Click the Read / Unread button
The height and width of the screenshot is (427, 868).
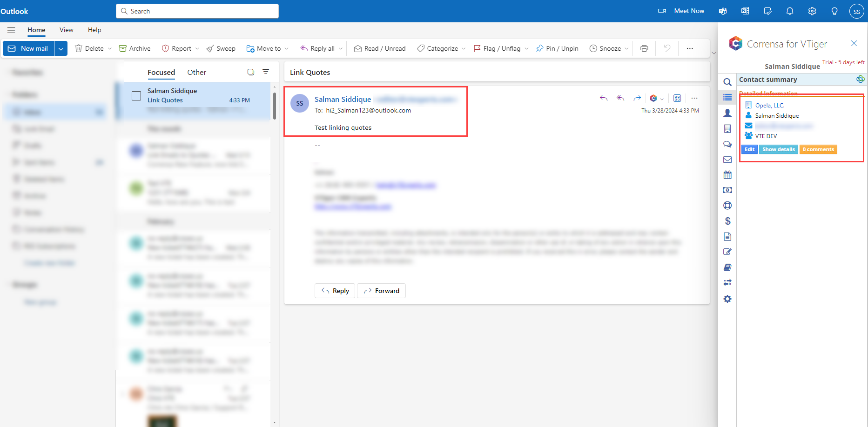[380, 48]
